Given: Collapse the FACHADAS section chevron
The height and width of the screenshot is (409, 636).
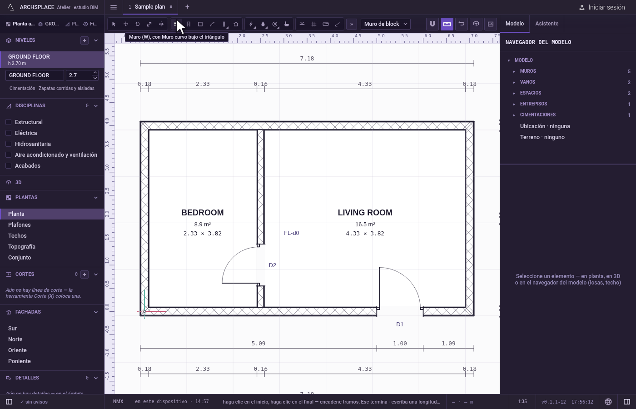Looking at the screenshot, I should click(x=96, y=312).
